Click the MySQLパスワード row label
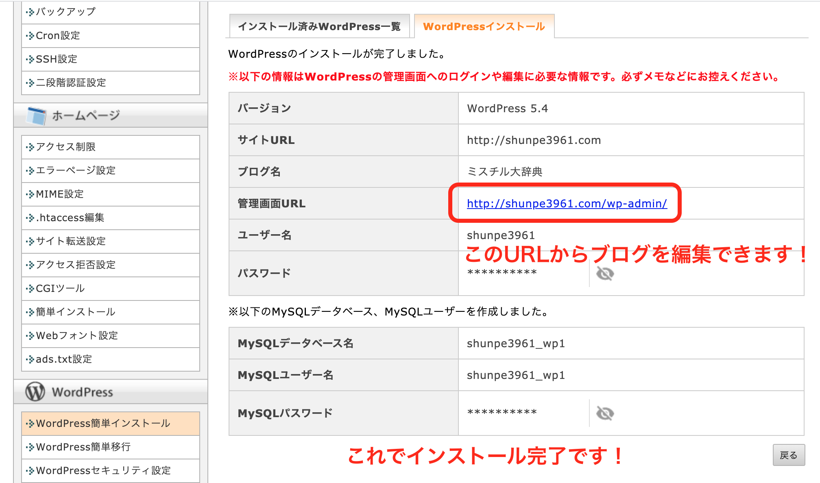This screenshot has height=483, width=820. [x=285, y=413]
